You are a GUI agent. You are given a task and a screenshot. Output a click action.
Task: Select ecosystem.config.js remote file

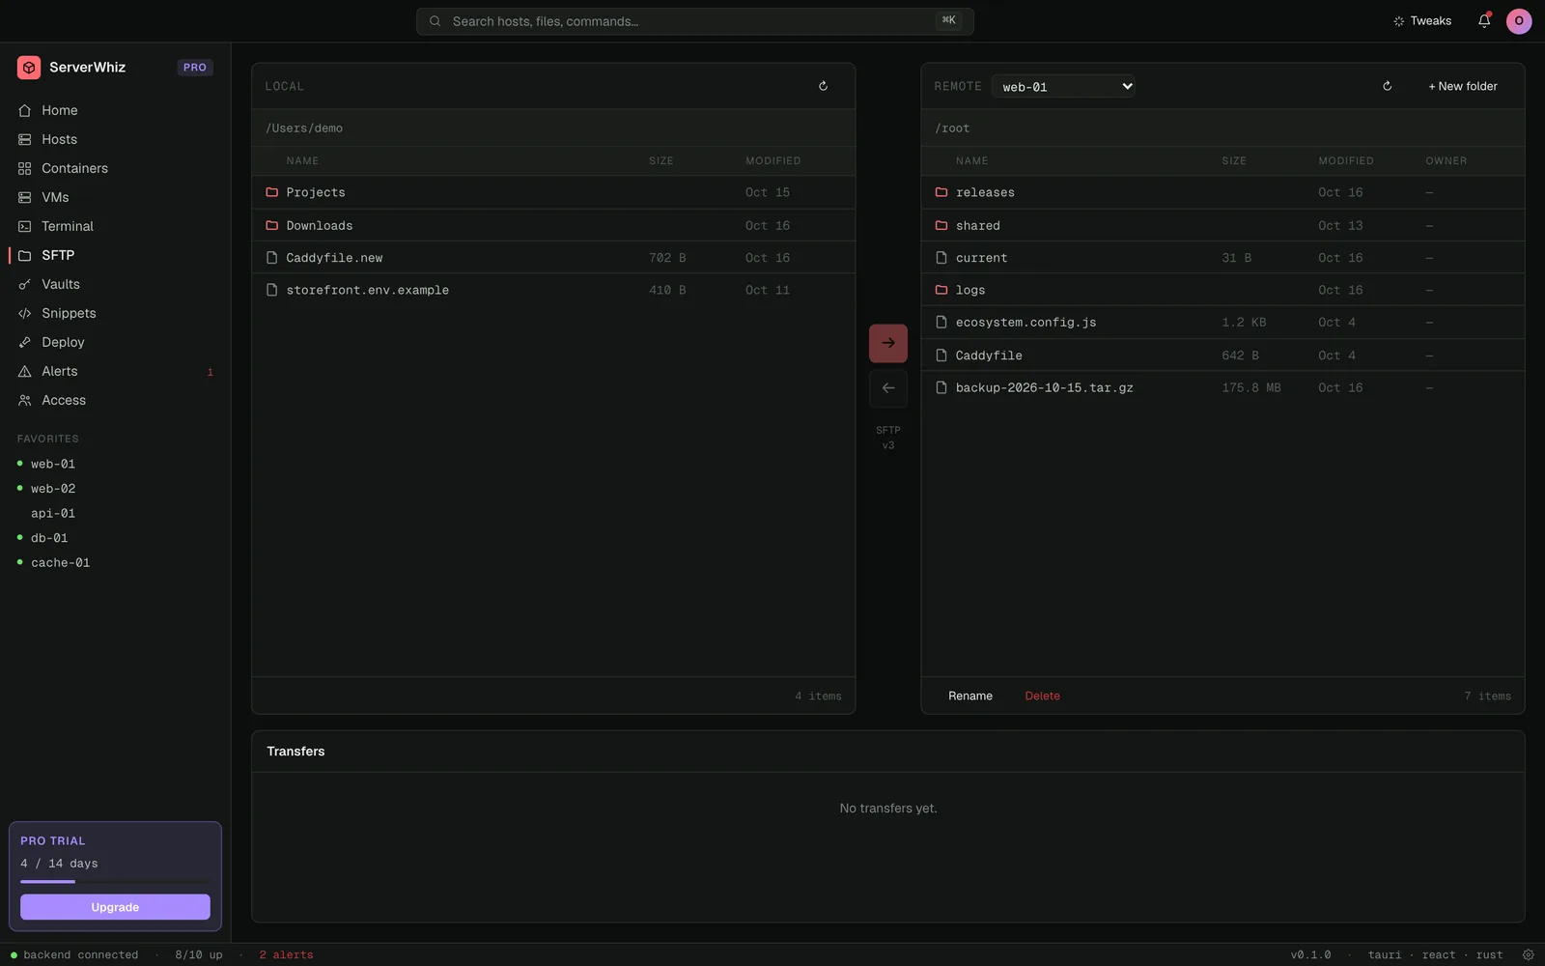pyautogui.click(x=1222, y=323)
